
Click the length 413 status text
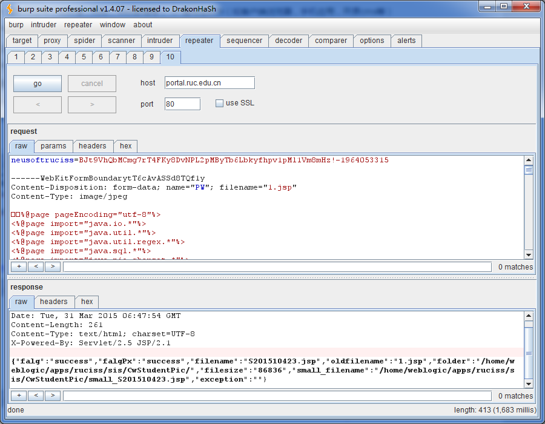coord(495,410)
